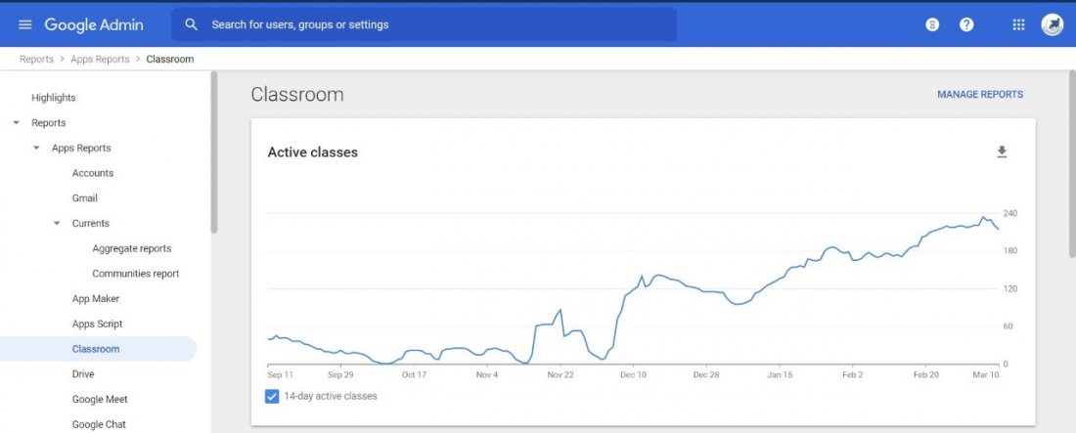
Task: Open Highlights in the sidebar
Action: click(53, 98)
